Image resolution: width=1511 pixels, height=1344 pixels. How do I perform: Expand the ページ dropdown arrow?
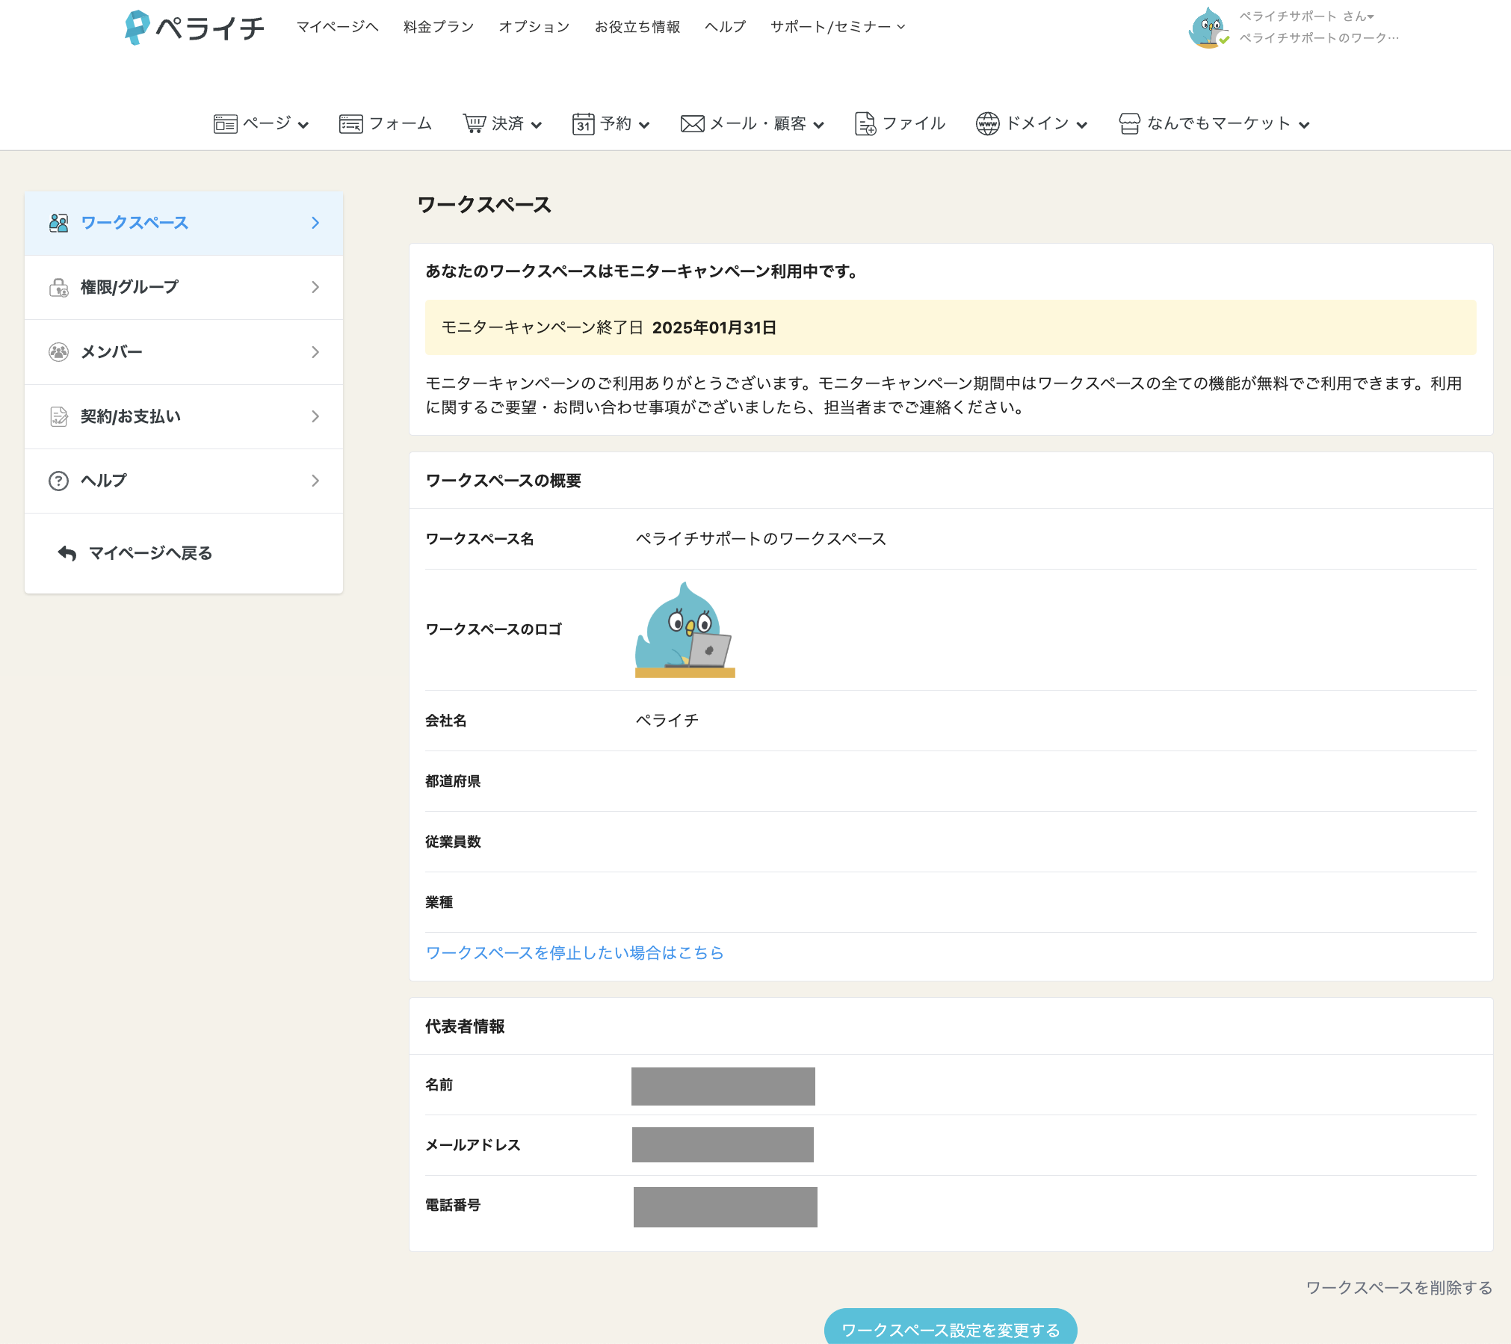click(303, 125)
